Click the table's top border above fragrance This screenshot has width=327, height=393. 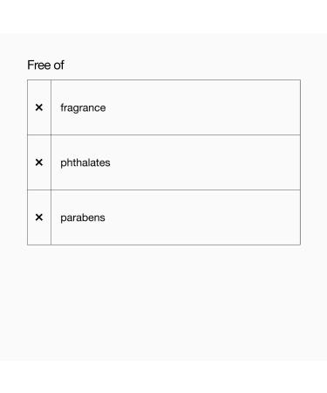[164, 79]
